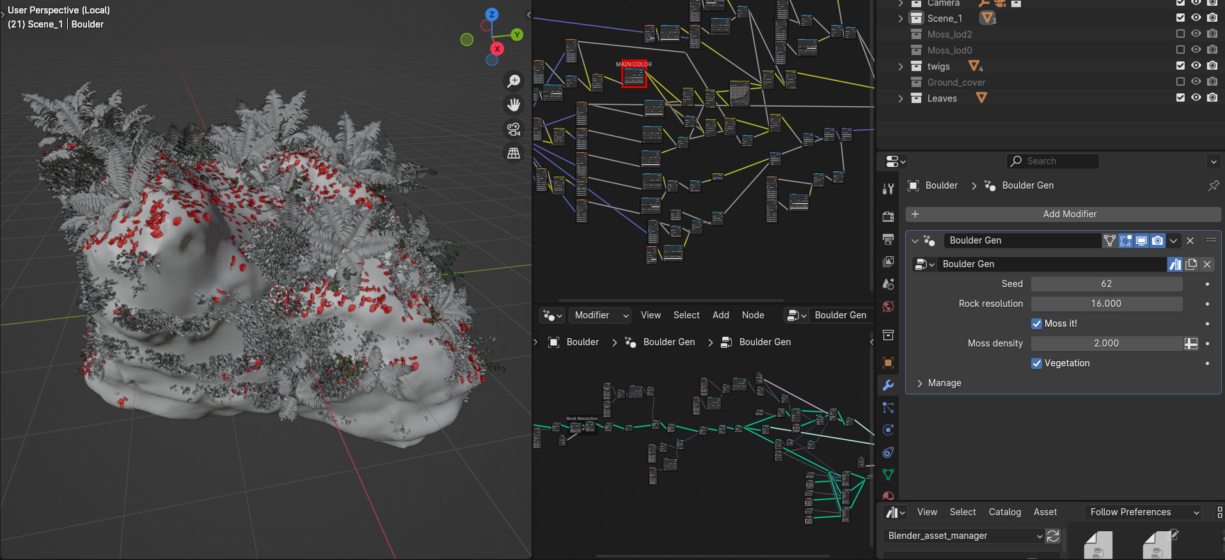This screenshot has height=560, width=1225.
Task: Click the Add Modifier button
Action: click(x=1063, y=214)
